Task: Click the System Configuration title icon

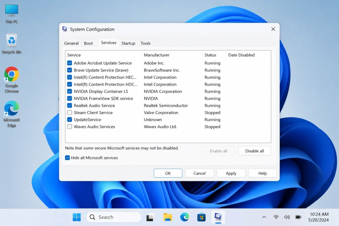Action: [x=65, y=29]
